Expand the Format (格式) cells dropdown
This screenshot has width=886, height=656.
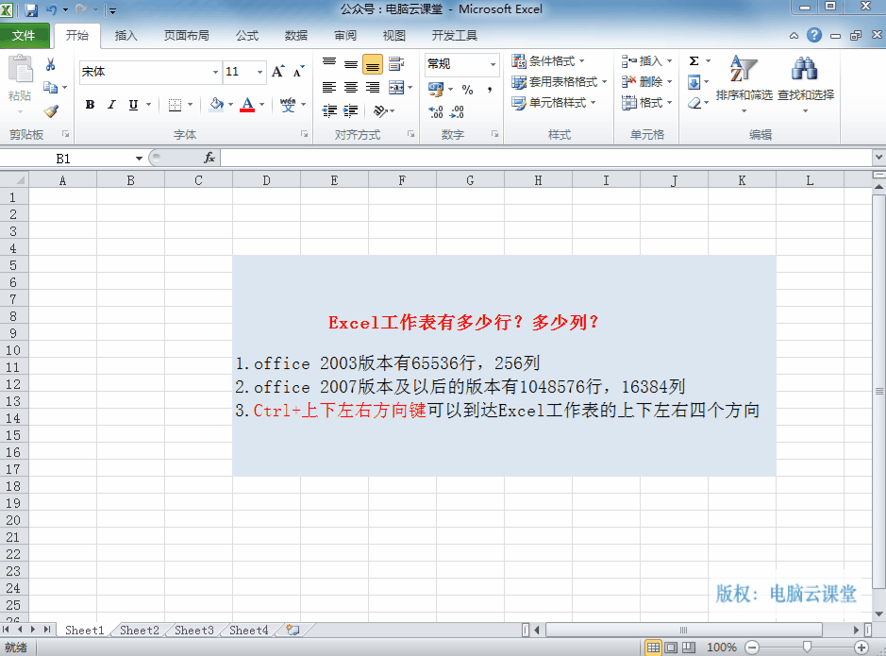[670, 103]
